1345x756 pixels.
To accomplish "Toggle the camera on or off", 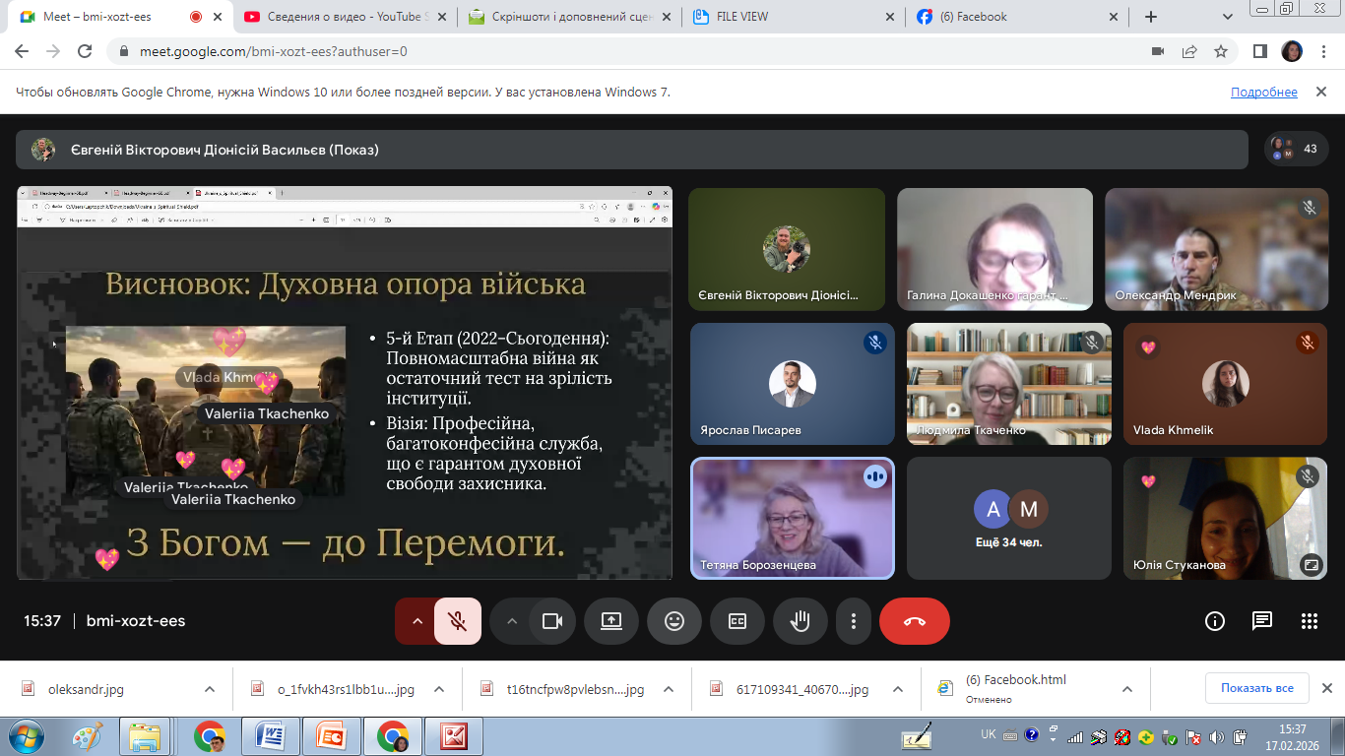I will [x=551, y=621].
